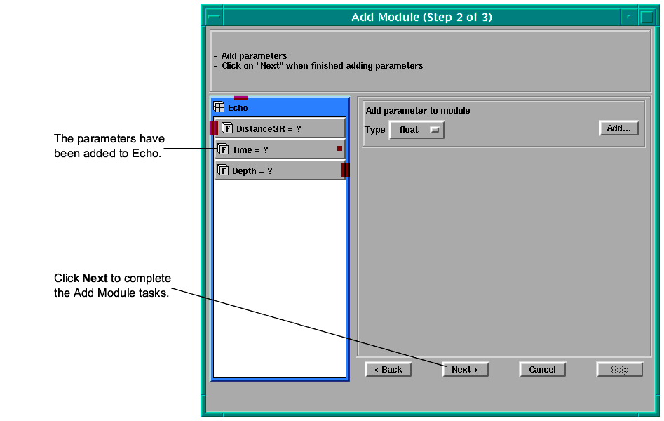Click the Echo module cube icon
Screen dimensions: 664x421
point(219,107)
